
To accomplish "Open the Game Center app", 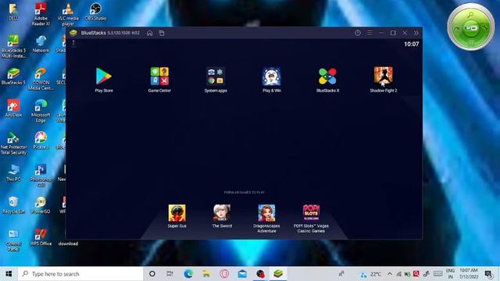I will pyautogui.click(x=159, y=76).
